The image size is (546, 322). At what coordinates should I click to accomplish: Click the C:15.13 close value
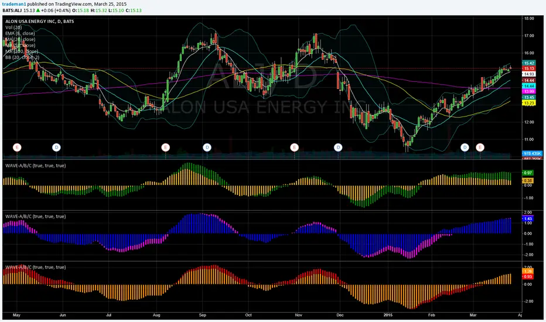(x=134, y=11)
